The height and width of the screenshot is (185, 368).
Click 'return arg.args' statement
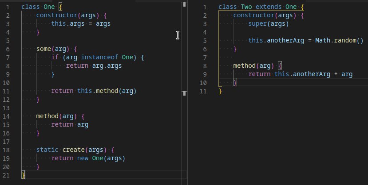[94, 66]
